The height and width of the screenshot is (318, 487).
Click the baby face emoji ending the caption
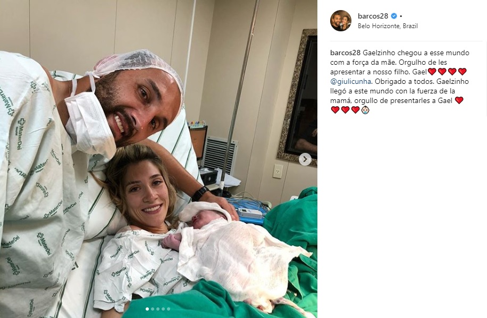[365, 110]
